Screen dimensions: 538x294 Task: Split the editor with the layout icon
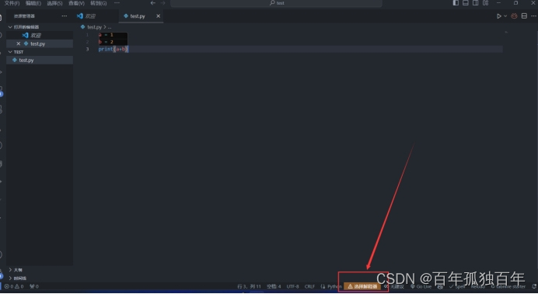(524, 16)
